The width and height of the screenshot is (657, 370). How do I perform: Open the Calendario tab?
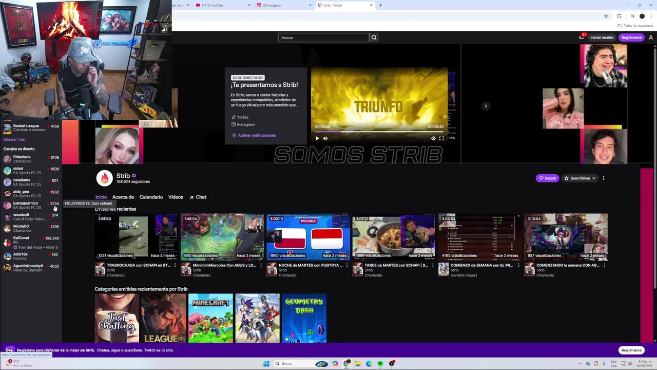coord(151,197)
